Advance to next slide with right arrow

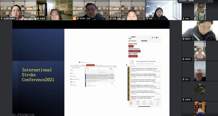(x=33, y=115)
